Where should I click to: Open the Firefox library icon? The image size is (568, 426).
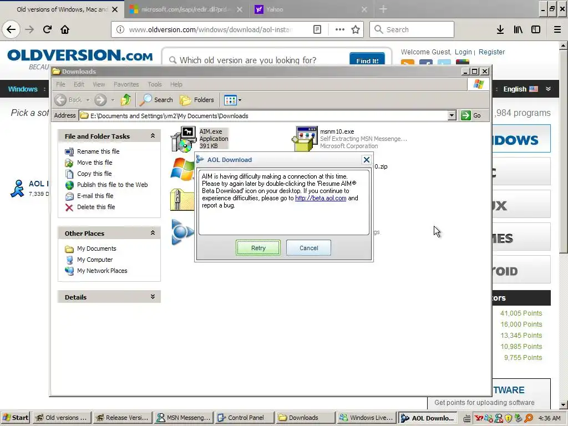[518, 29]
